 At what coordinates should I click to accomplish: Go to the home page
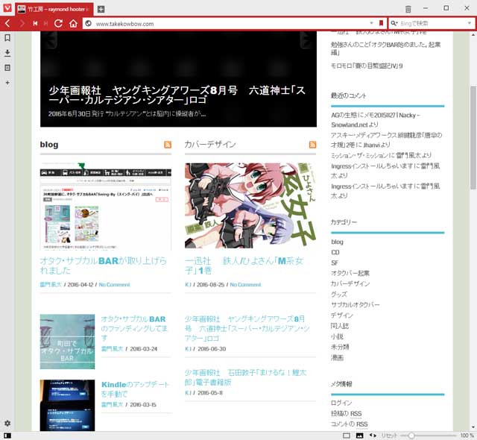point(73,23)
